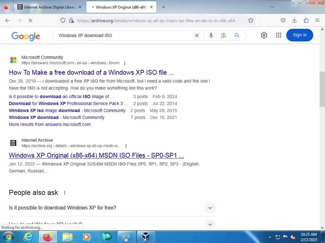Submit search with the magnifier icon
This screenshot has width=325, height=243.
237,35
